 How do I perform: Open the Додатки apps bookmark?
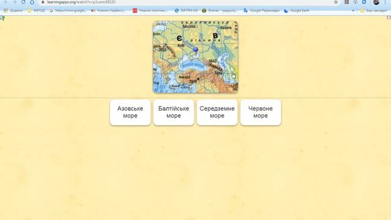[13, 10]
